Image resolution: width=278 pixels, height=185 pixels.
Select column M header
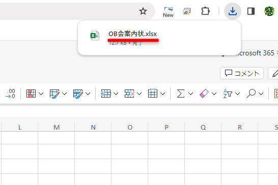click(x=57, y=127)
